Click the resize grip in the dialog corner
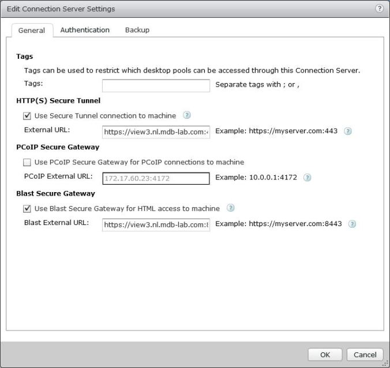The height and width of the screenshot is (368, 390). pos(385,363)
